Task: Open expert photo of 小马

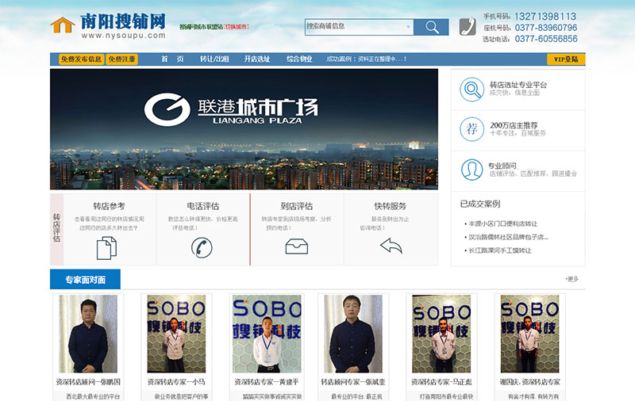Action: point(176,334)
